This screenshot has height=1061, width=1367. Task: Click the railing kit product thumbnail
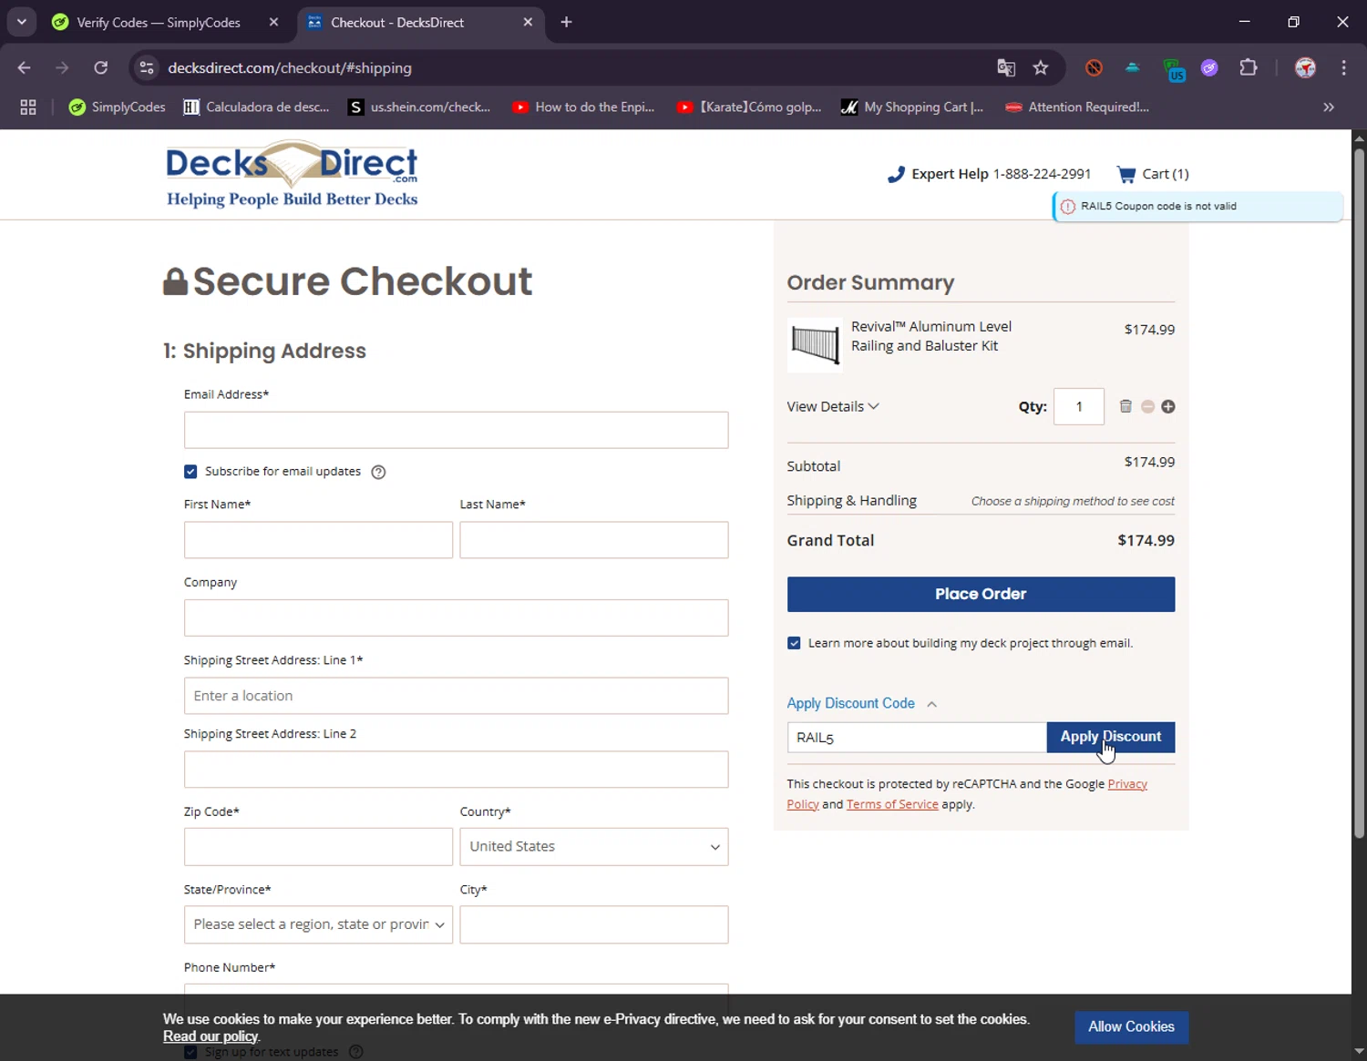coord(815,344)
